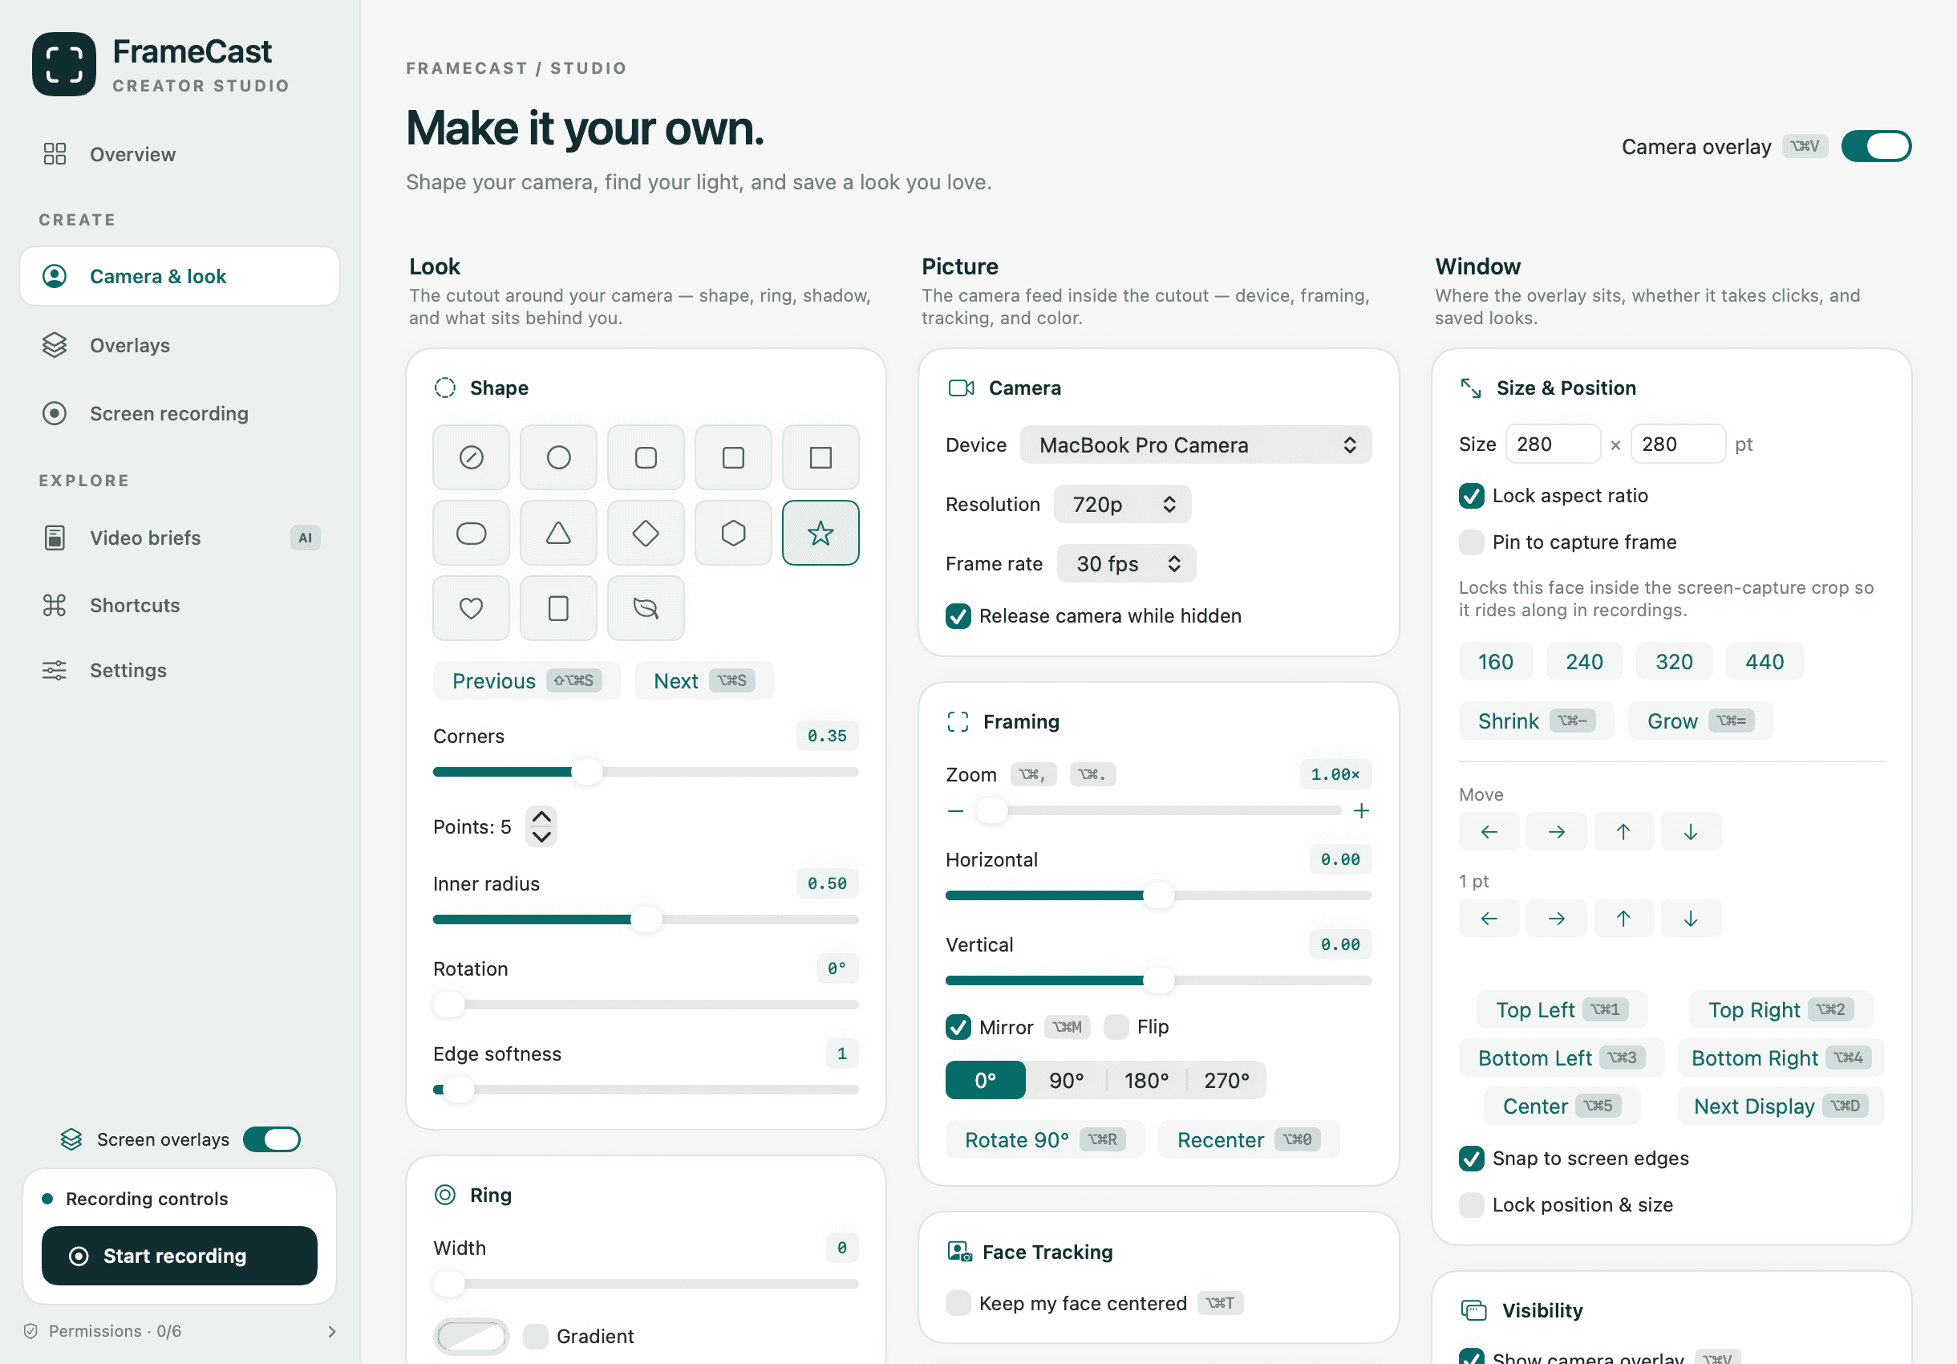
Task: Select the circle shape
Action: coord(558,458)
